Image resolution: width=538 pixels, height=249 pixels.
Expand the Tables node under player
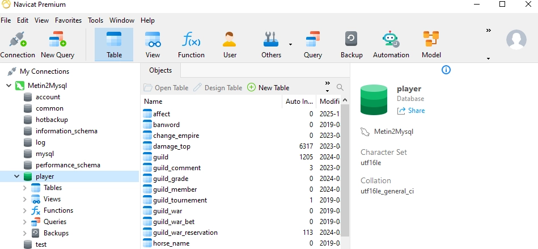click(24, 188)
